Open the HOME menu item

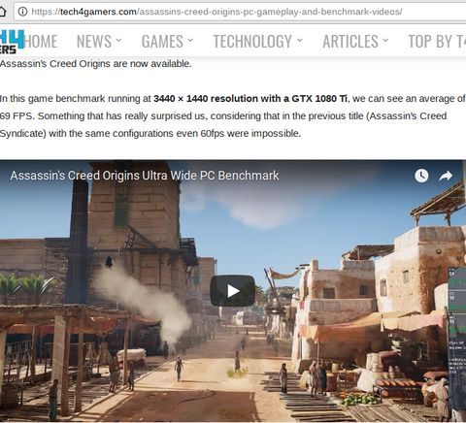41,42
